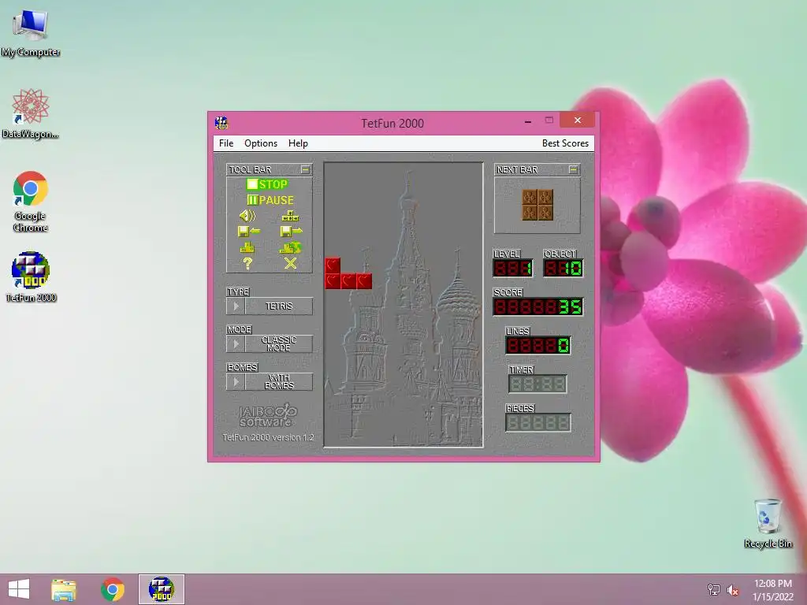Open keyboard controls arrow-keys icon

(x=290, y=216)
